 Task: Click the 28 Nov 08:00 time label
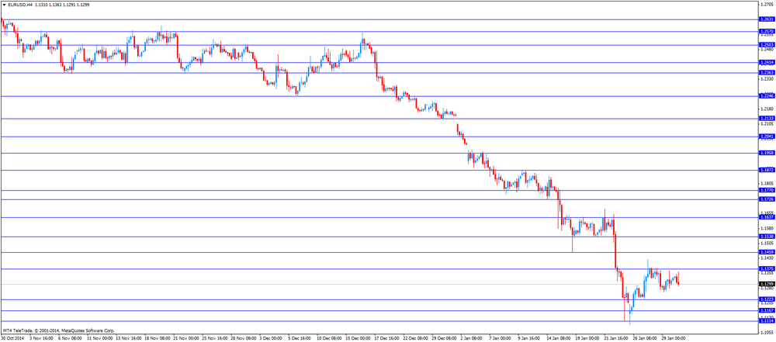pyautogui.click(x=242, y=339)
